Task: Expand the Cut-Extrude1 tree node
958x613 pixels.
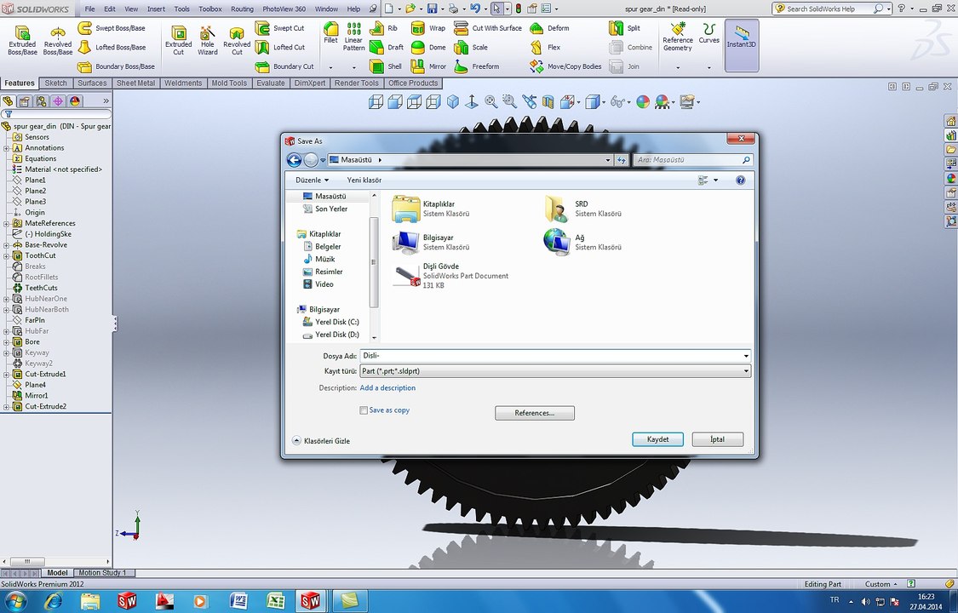Action: (6, 375)
